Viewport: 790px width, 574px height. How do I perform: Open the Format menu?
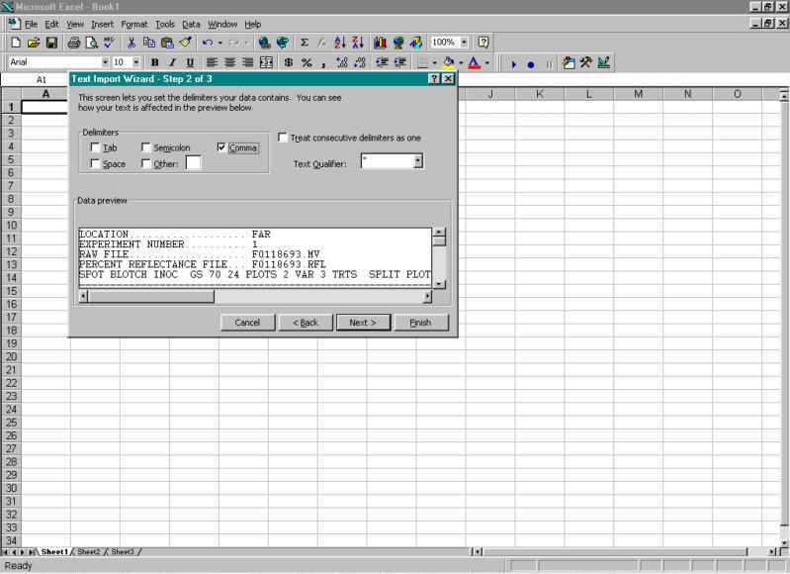[x=134, y=24]
